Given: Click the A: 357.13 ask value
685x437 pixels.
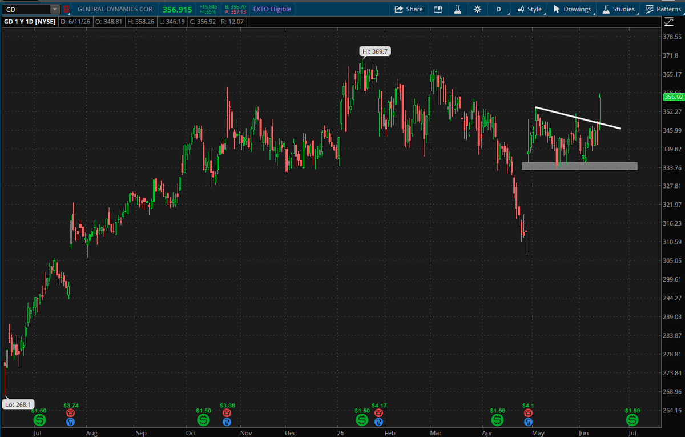Looking at the screenshot, I should tap(236, 12).
